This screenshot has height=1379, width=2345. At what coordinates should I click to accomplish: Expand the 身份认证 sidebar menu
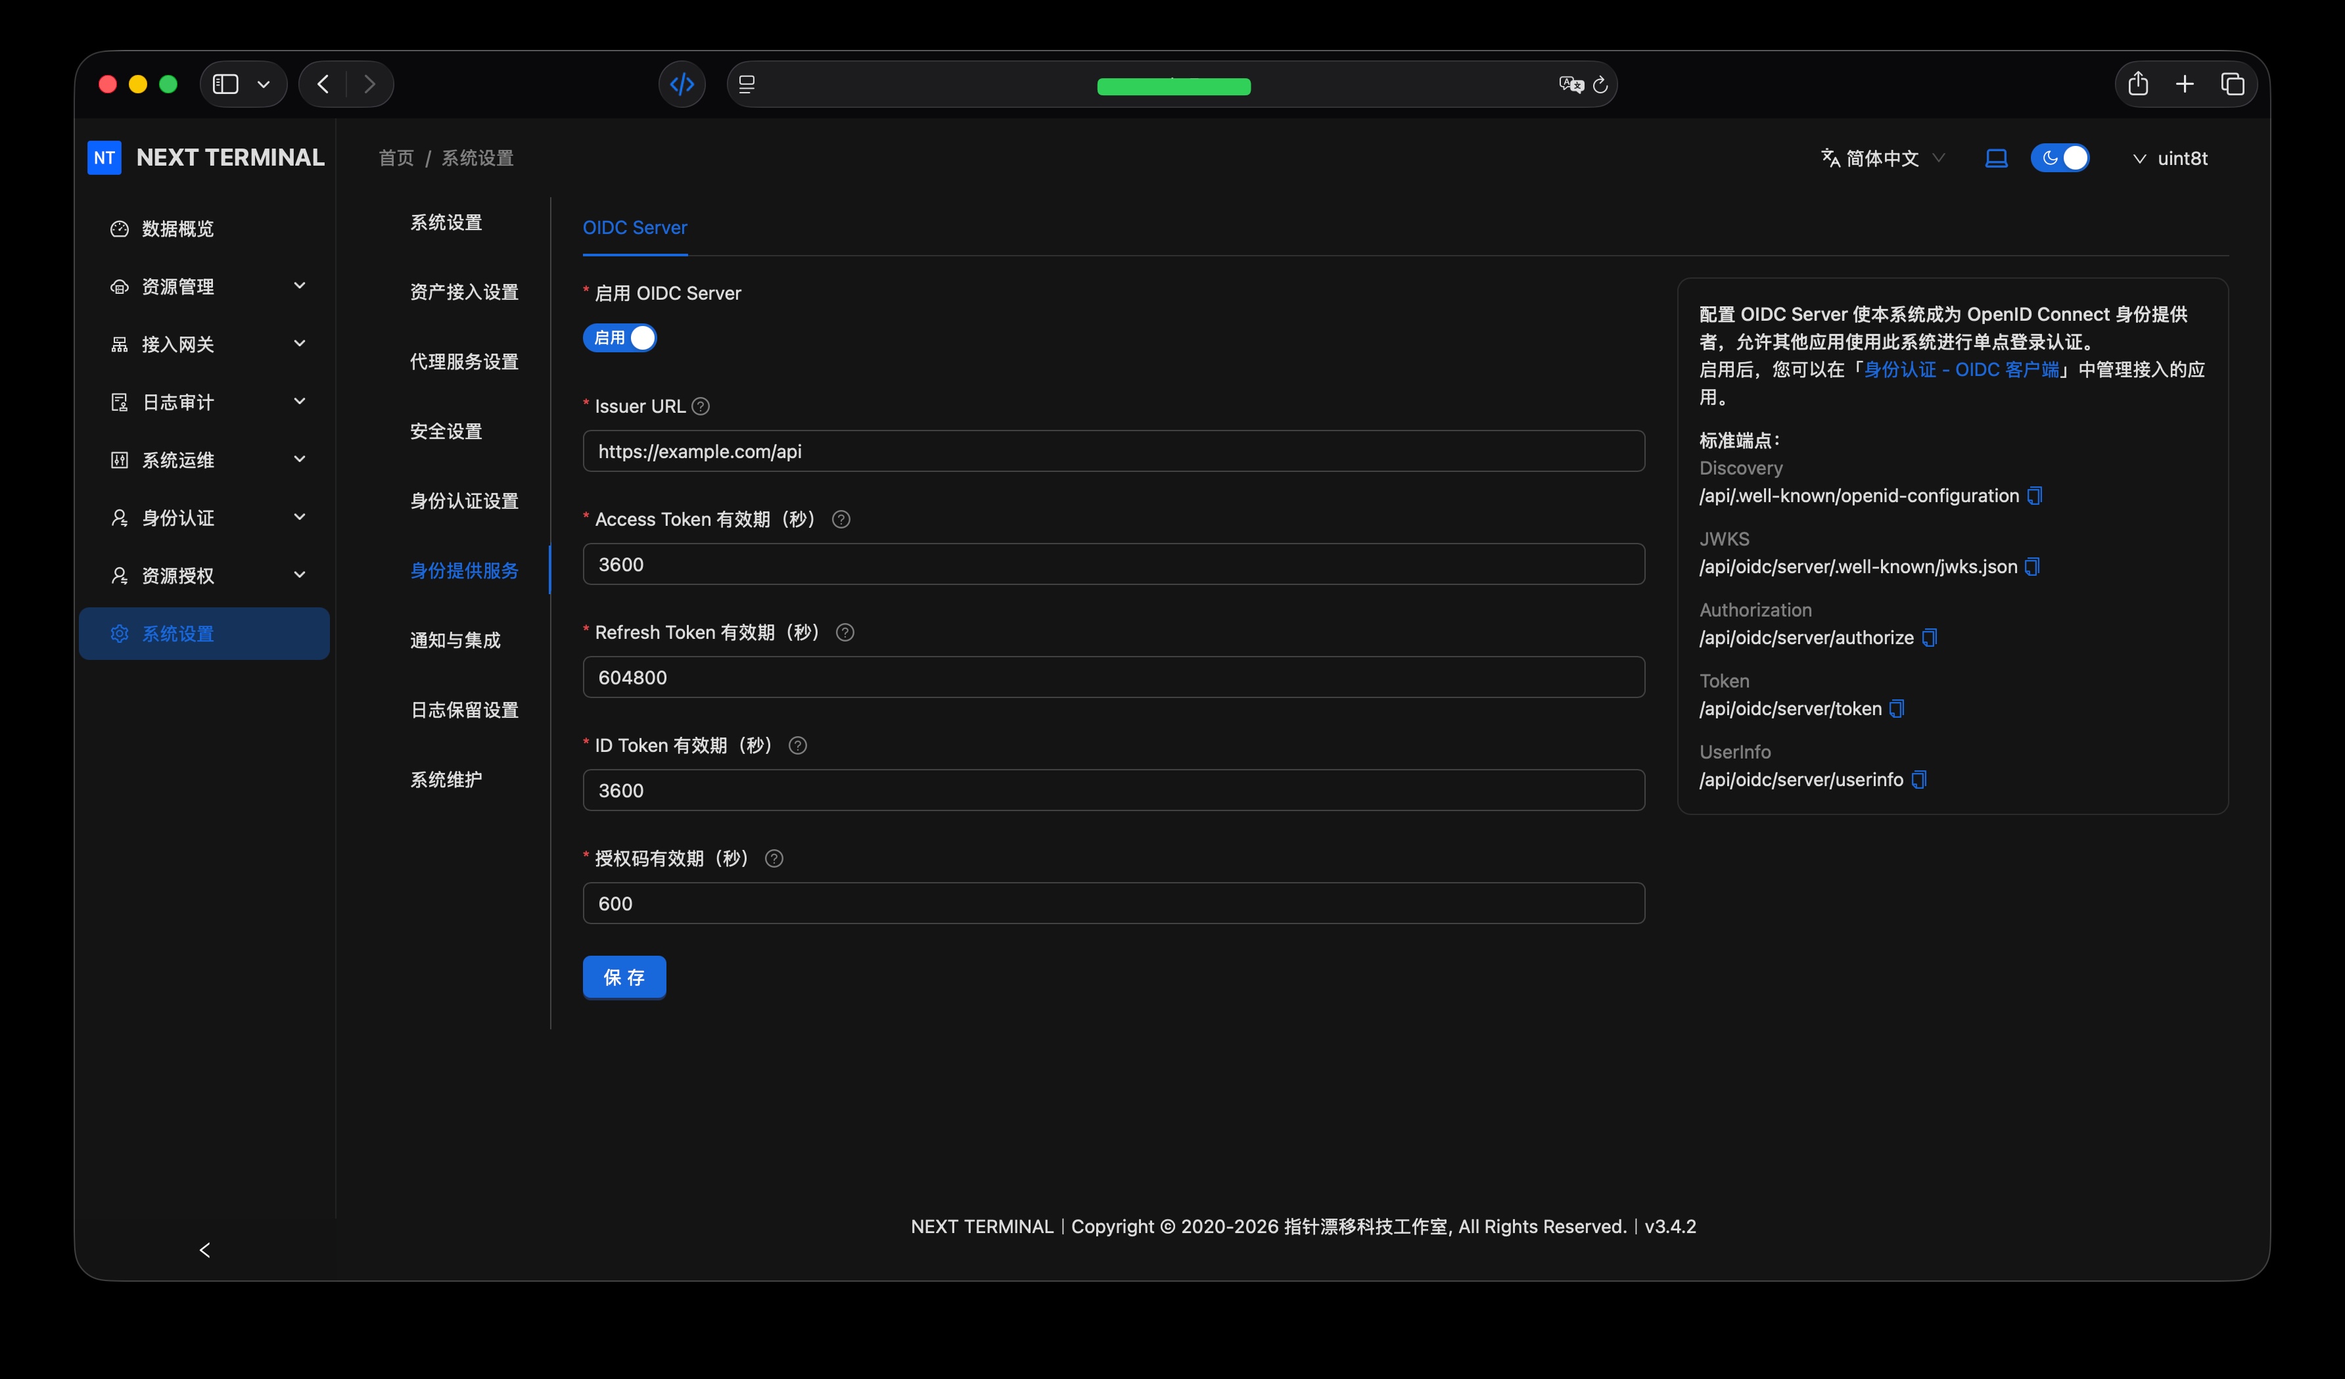204,517
